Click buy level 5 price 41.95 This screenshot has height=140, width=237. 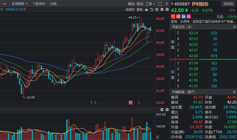pyautogui.click(x=193, y=86)
